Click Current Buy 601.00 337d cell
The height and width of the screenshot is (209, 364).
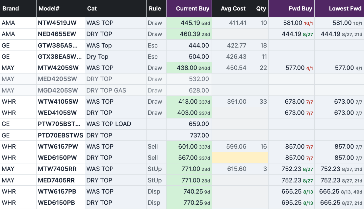click(189, 147)
